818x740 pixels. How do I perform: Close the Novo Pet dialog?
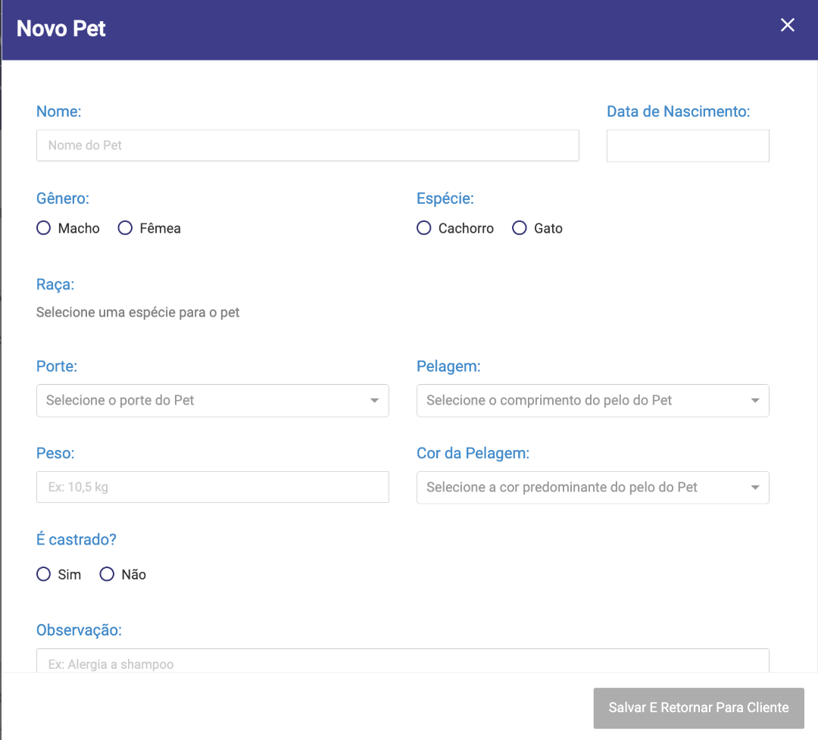788,25
